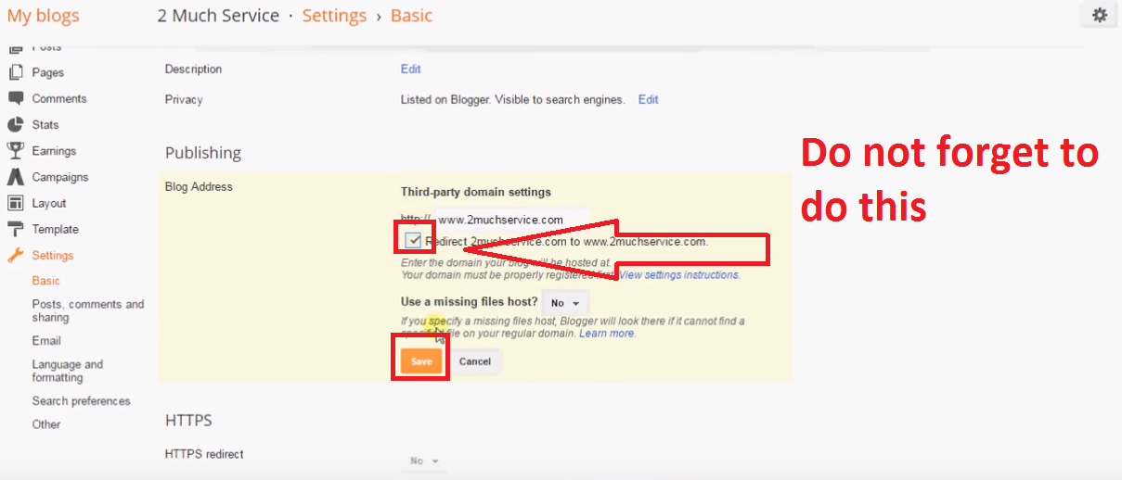Image resolution: width=1122 pixels, height=480 pixels.
Task: Go to Campaigns section
Action: pyautogui.click(x=60, y=177)
